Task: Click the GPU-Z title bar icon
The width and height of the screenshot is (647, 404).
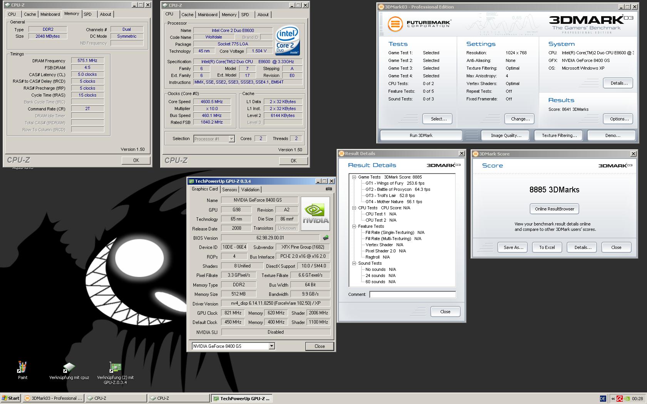Action: click(x=191, y=181)
